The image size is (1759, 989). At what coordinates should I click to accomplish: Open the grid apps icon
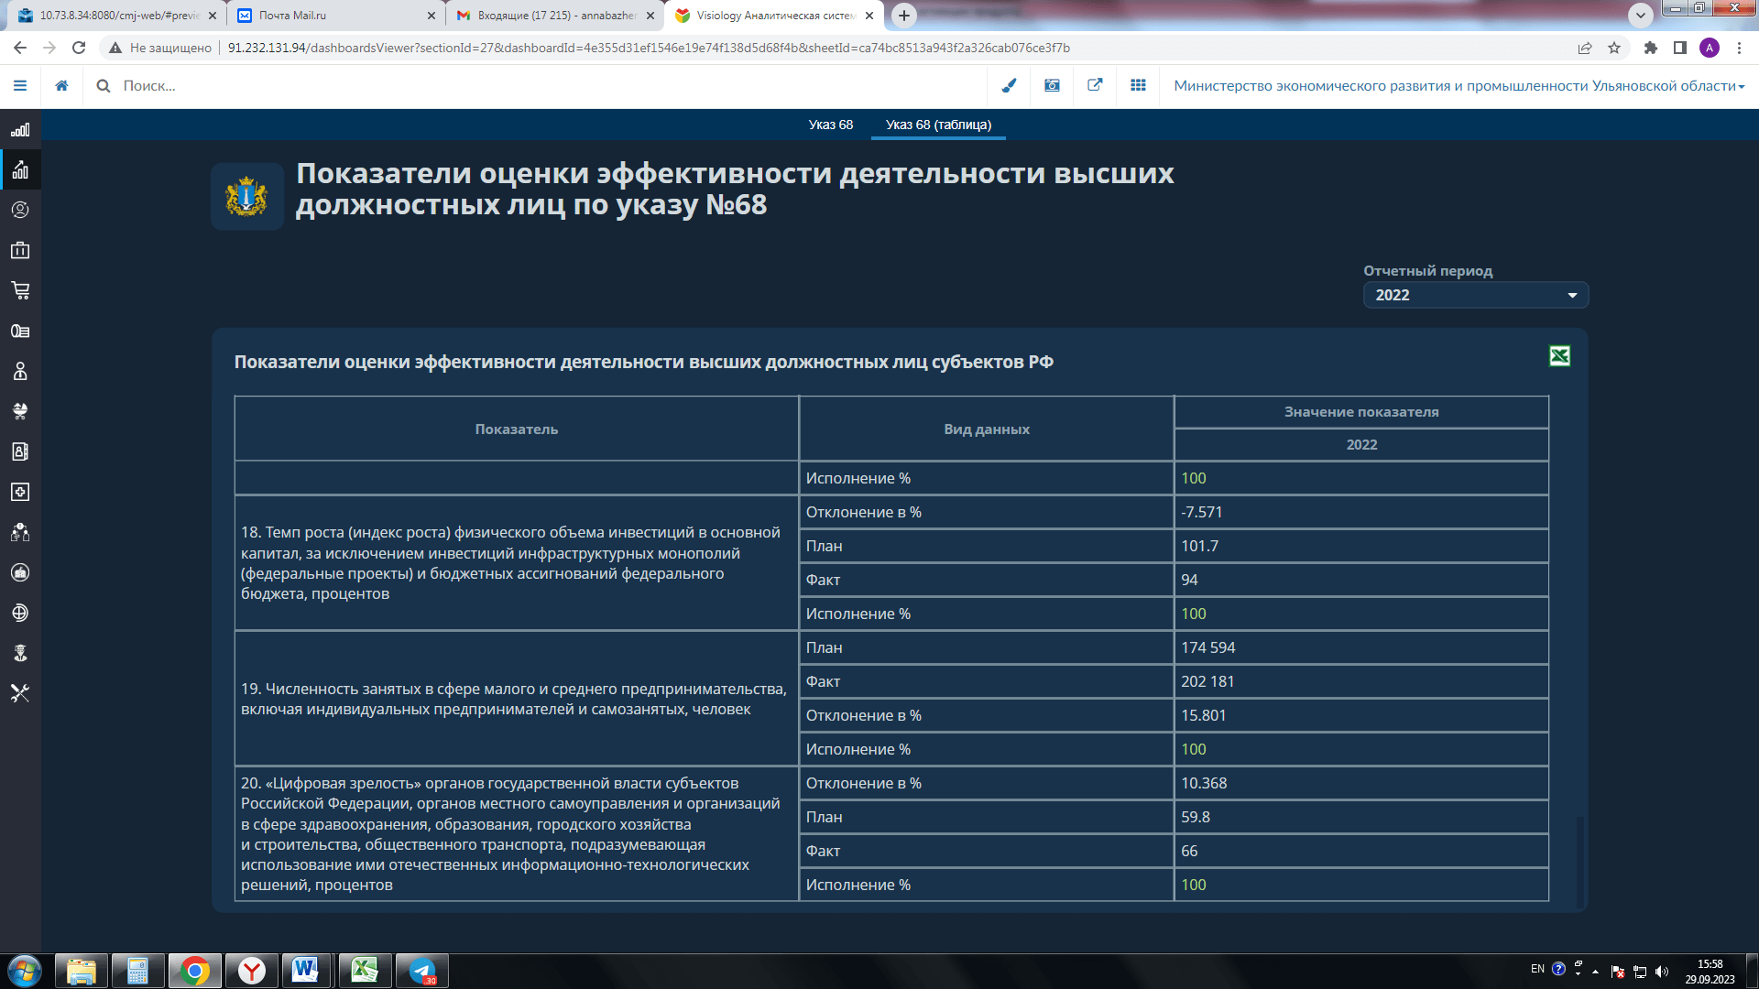pyautogui.click(x=1138, y=85)
